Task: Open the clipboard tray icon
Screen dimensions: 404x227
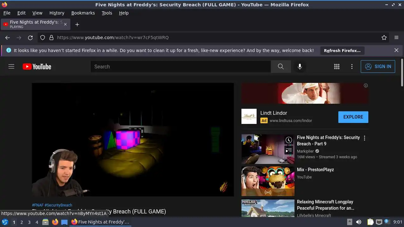Action: (x=371, y=222)
